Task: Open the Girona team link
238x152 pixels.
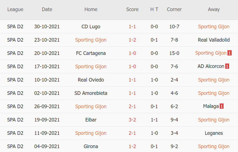Action: pos(91,146)
